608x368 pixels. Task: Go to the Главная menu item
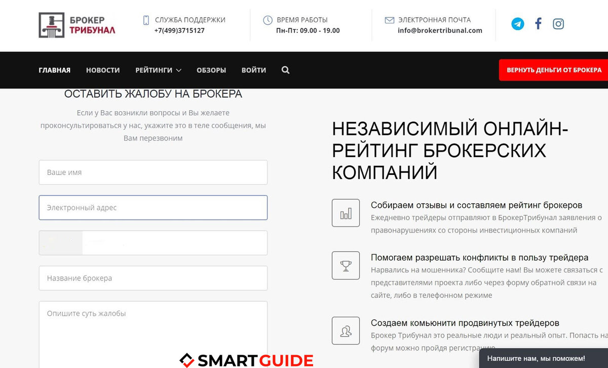click(55, 70)
